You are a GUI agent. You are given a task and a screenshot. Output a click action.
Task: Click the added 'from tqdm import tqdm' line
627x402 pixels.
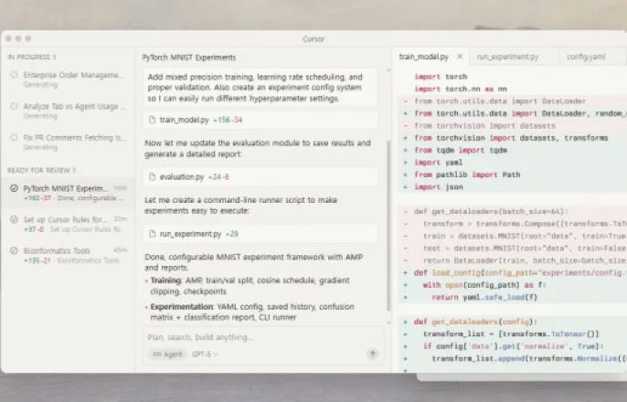click(461, 150)
